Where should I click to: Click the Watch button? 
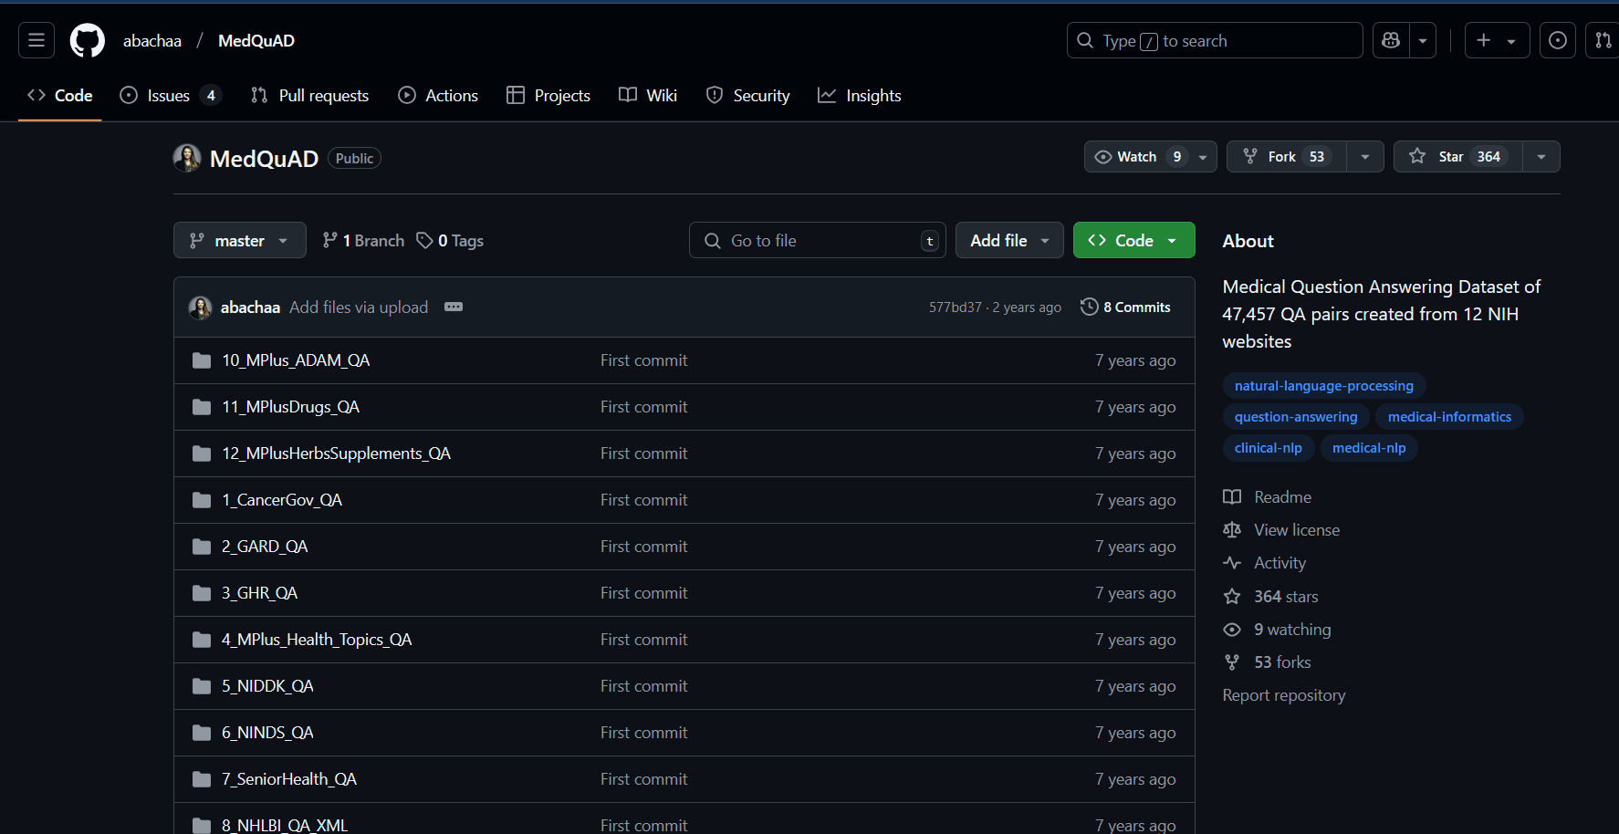(1151, 156)
